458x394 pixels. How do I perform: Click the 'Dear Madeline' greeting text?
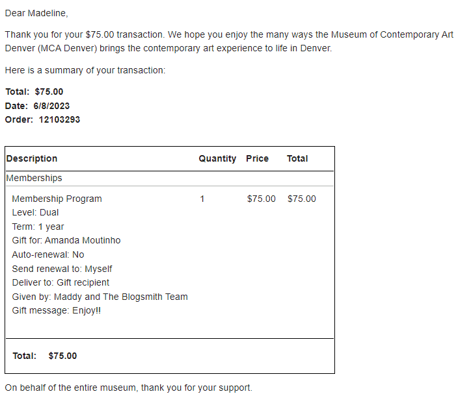(36, 13)
